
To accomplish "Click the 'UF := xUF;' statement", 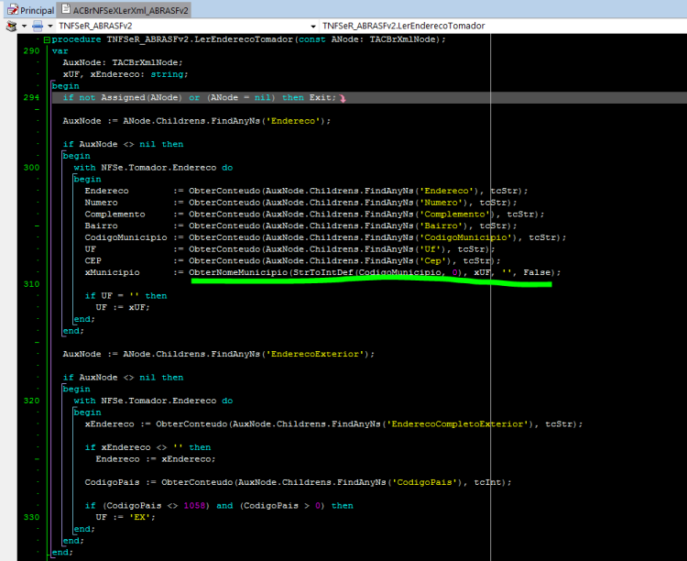I will click(x=123, y=307).
